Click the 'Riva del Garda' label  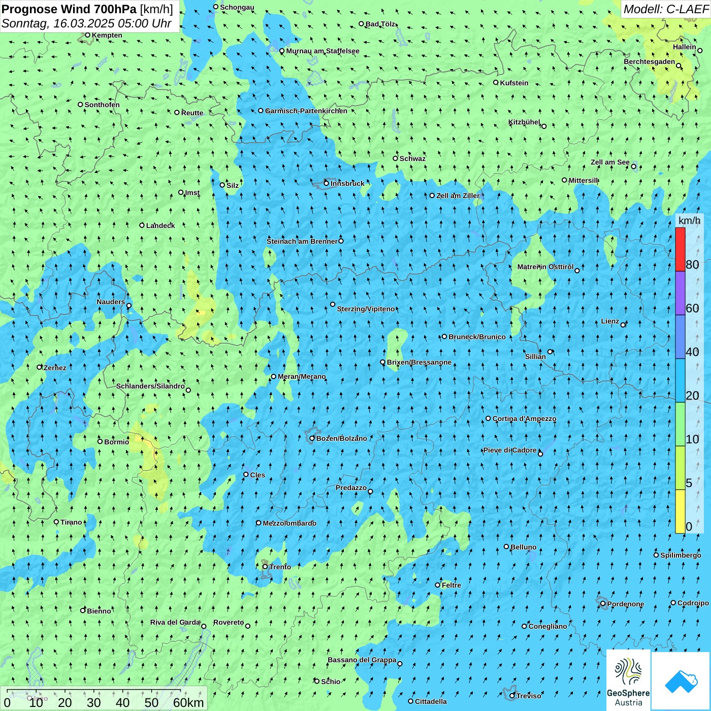175,622
